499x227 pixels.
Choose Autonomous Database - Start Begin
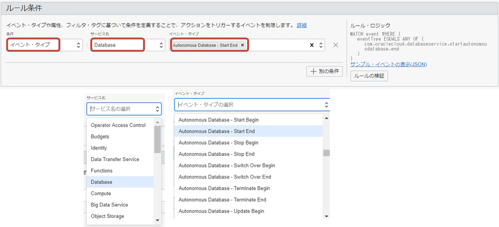[x=249, y=120]
